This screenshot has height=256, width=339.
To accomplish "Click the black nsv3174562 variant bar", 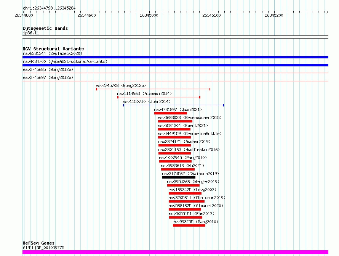I will point(179,177).
